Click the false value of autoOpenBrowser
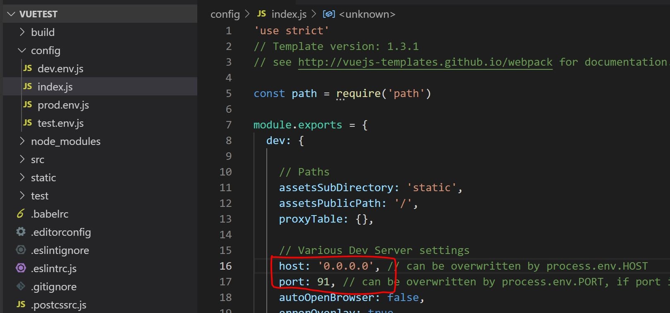 pos(403,297)
